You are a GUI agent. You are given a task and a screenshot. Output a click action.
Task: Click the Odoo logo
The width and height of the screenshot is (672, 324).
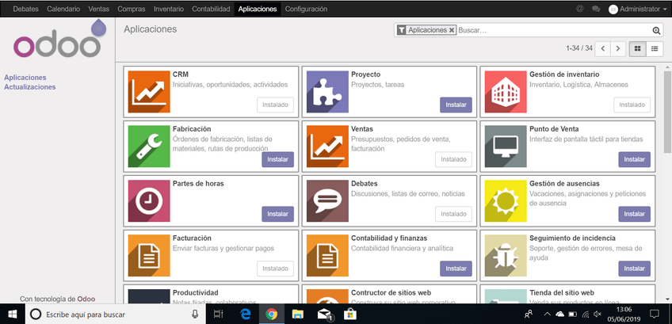tap(59, 40)
